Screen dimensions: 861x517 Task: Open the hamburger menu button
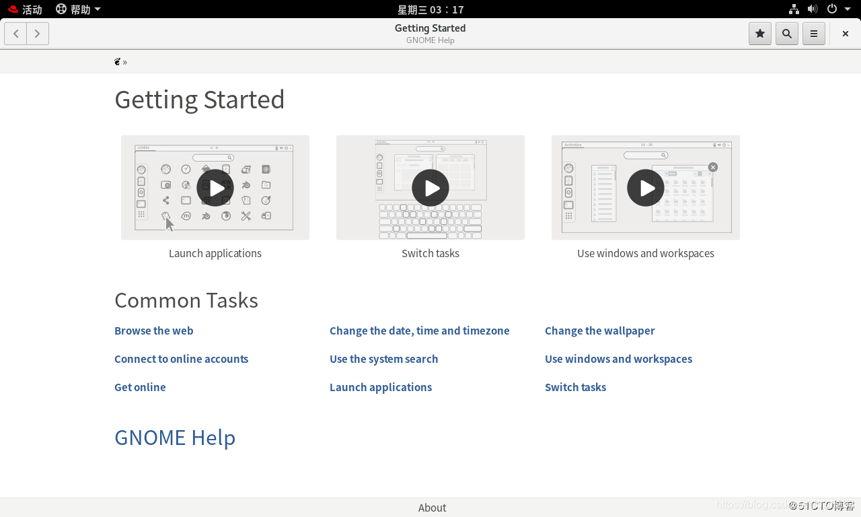[x=814, y=34]
